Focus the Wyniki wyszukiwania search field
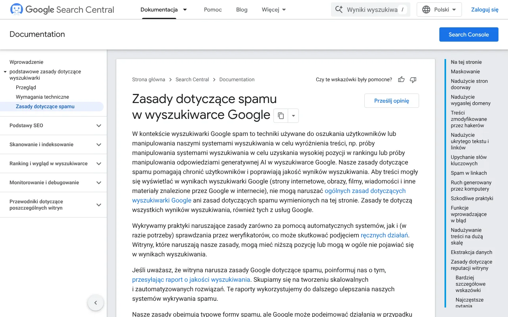The width and height of the screenshot is (508, 317). click(x=371, y=10)
